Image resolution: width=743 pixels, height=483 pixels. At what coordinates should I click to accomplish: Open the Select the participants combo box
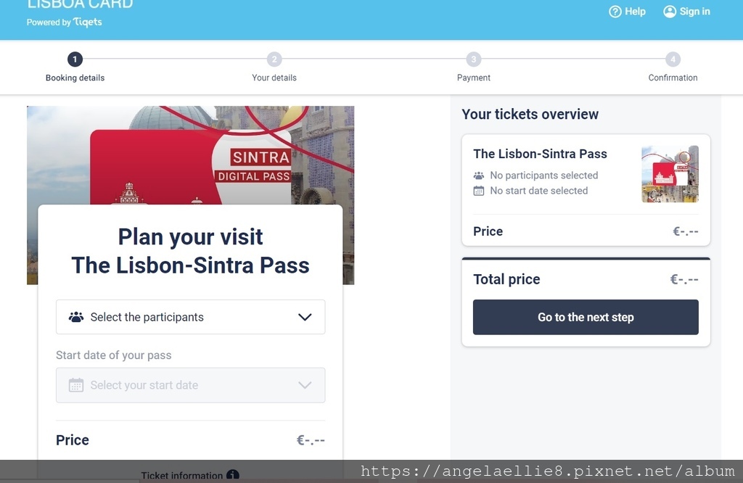[191, 317]
